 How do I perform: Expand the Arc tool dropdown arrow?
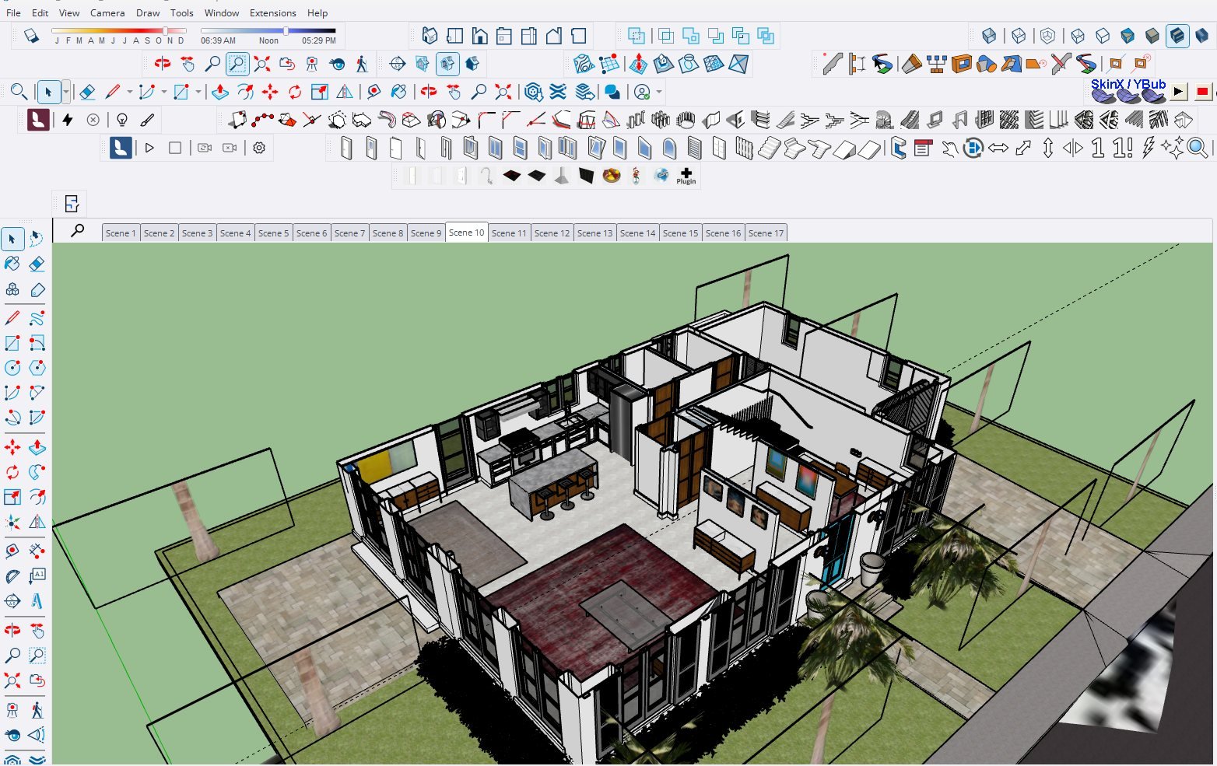click(x=163, y=92)
